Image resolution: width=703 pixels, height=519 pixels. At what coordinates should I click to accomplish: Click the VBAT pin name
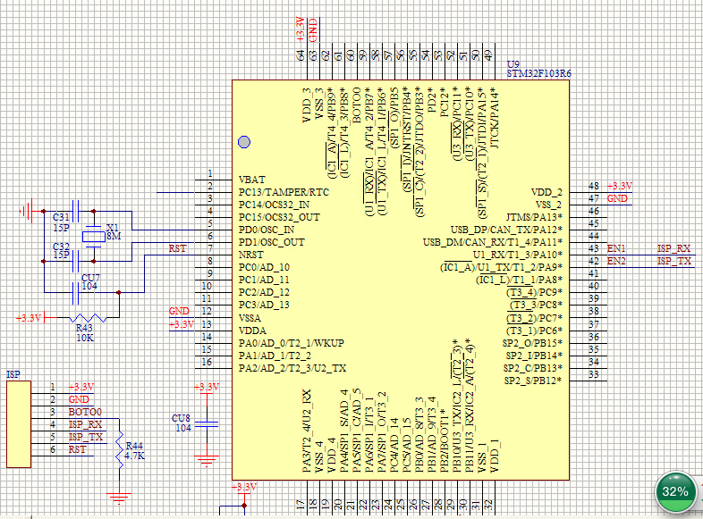click(x=252, y=180)
